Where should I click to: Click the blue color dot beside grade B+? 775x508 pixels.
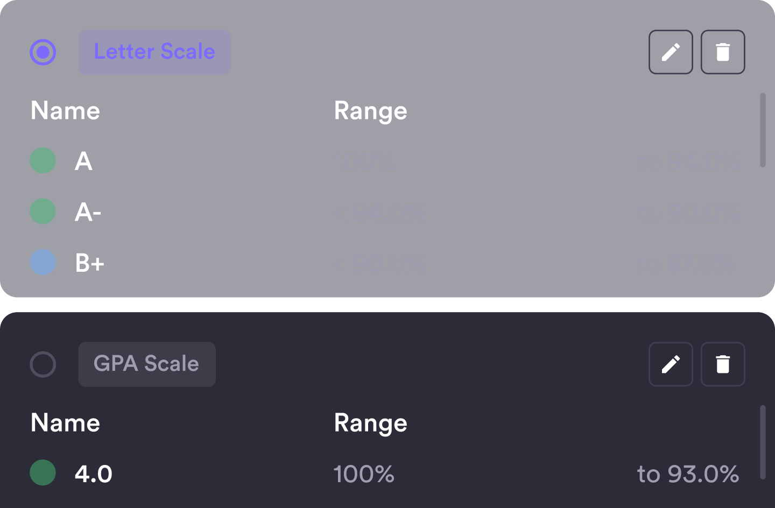[x=43, y=263]
